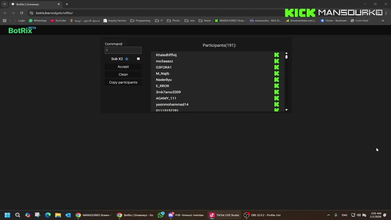Enable the Sub X2 checkbox
The image size is (391, 220).
(138, 59)
